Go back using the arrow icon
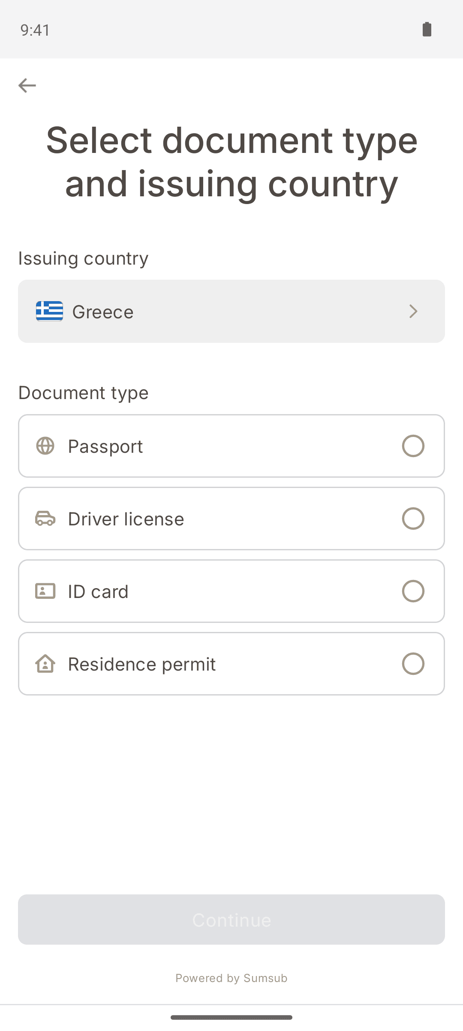 pyautogui.click(x=27, y=85)
